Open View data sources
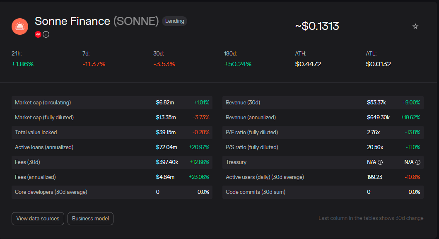The width and height of the screenshot is (439, 239). [x=38, y=219]
